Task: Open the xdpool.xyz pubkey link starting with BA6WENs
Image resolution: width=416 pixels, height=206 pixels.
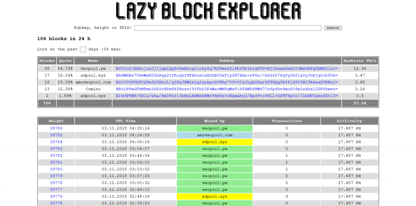Action: click(227, 75)
